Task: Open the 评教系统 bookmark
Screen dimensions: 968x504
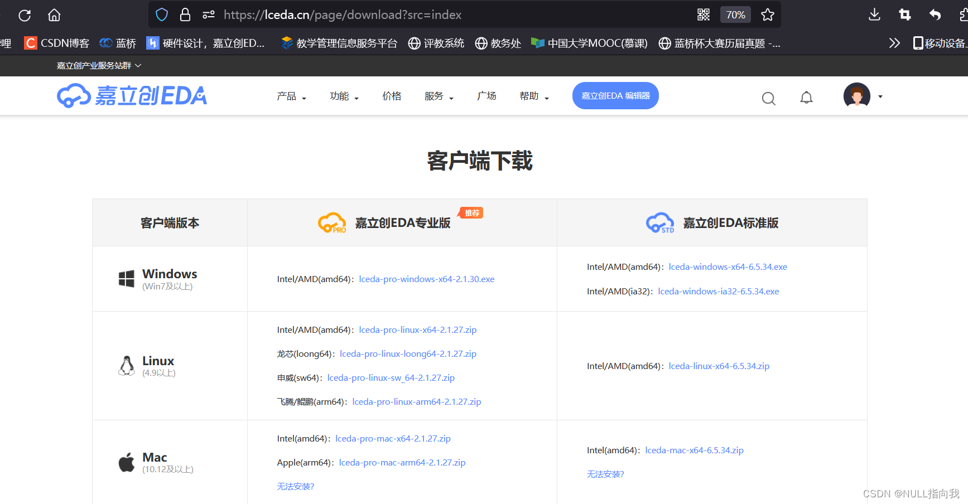Action: [436, 43]
